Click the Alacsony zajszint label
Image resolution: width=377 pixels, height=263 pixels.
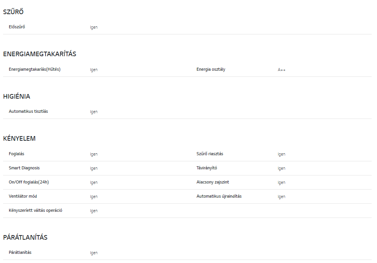click(213, 182)
